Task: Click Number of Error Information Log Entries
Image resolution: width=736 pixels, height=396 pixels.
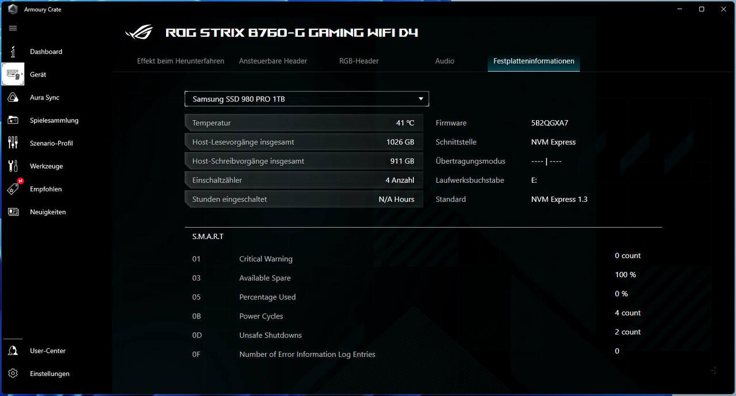Action: tap(307, 354)
